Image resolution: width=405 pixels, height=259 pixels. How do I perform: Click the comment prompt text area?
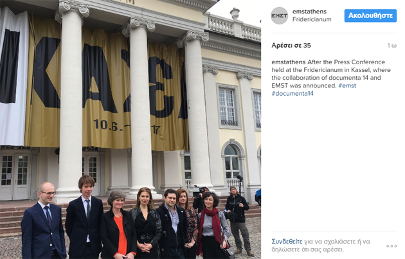coord(321,246)
